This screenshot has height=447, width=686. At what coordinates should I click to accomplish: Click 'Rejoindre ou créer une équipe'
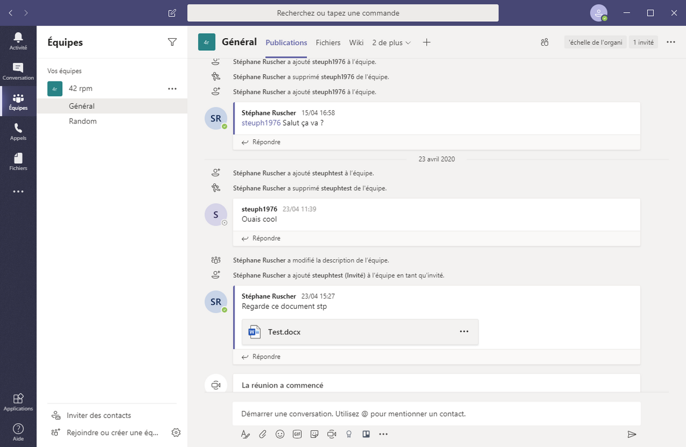105,433
